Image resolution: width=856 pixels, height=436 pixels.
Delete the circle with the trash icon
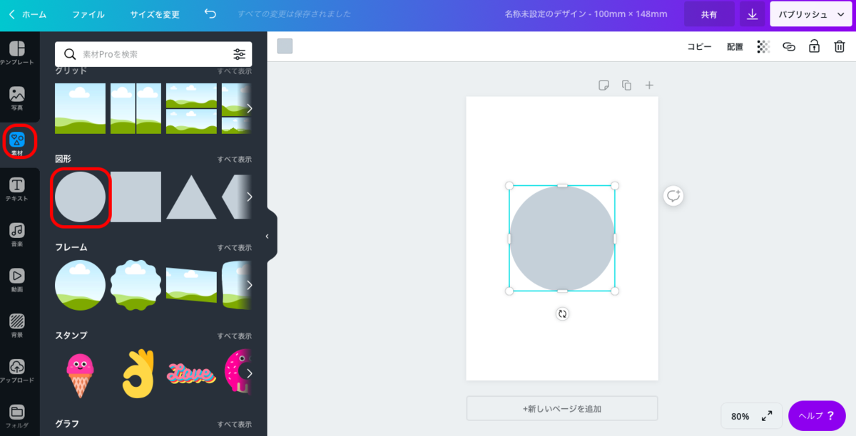(x=840, y=46)
